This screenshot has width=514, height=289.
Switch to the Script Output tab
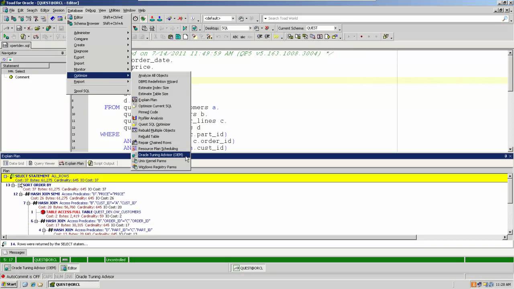[x=101, y=163]
